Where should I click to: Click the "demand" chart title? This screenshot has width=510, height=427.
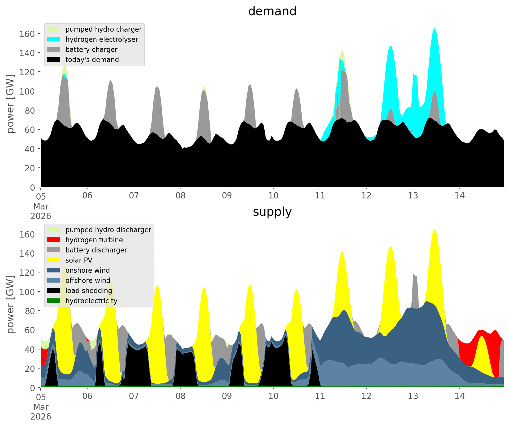[x=272, y=11]
